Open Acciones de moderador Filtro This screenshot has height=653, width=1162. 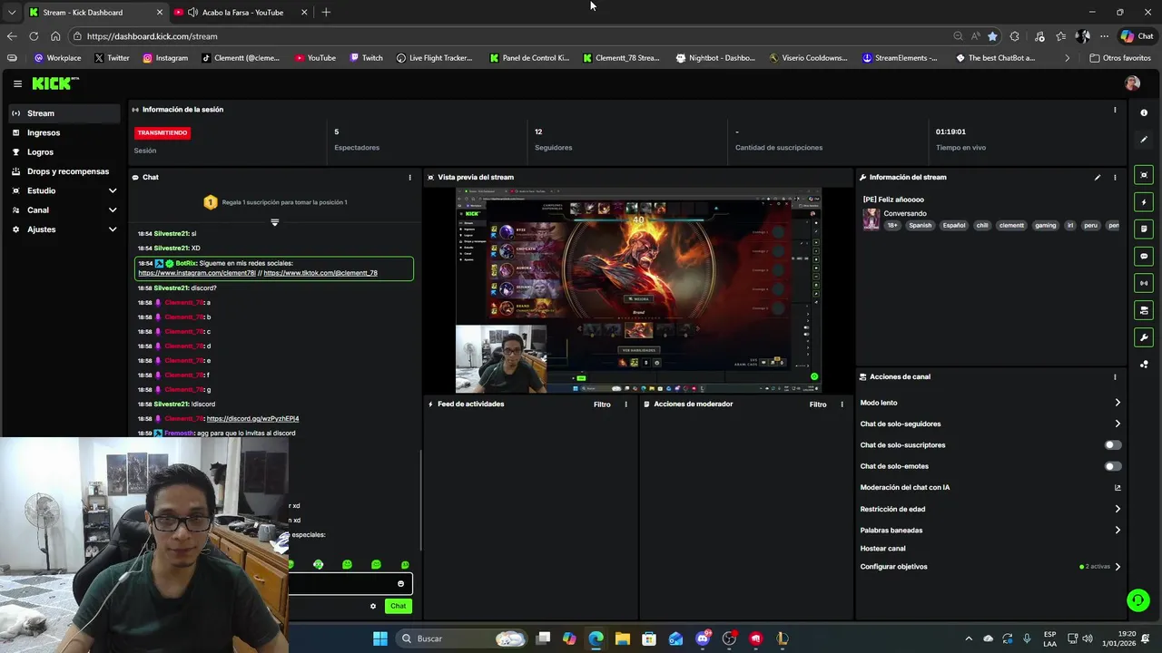pos(818,404)
